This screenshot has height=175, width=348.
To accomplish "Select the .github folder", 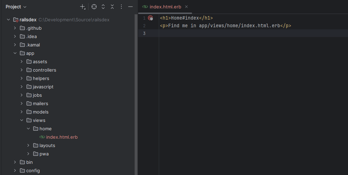I will click(x=34, y=28).
